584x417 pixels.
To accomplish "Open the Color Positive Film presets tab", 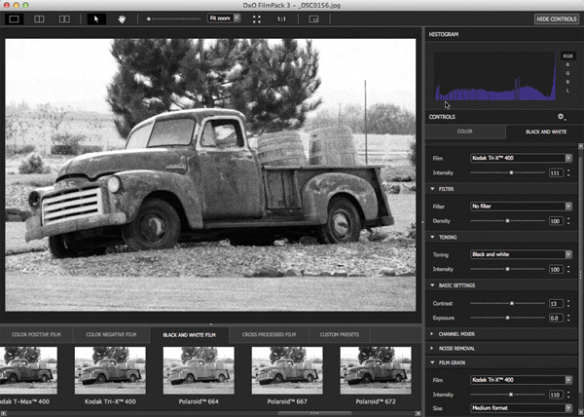I will 36,334.
